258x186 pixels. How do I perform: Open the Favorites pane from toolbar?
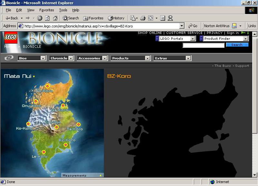[x=93, y=18]
